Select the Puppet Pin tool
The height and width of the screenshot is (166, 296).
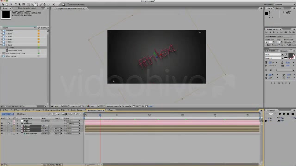(54, 4)
